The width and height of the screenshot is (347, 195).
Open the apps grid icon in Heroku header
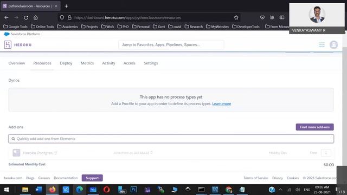coord(322,44)
